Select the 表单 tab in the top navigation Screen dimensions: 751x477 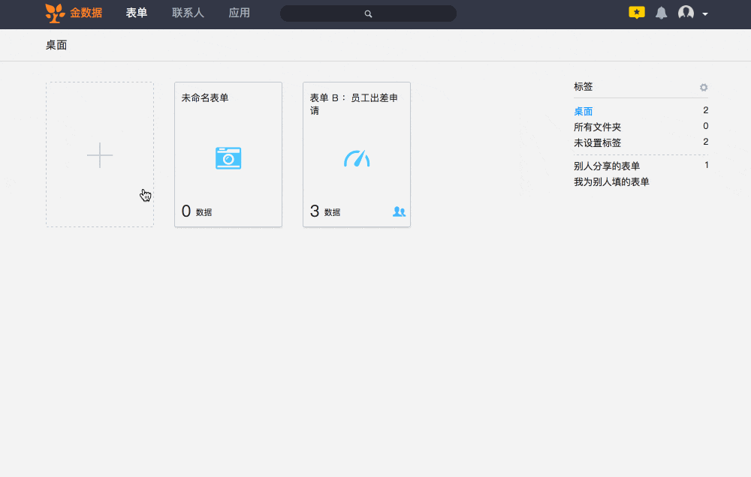(137, 13)
